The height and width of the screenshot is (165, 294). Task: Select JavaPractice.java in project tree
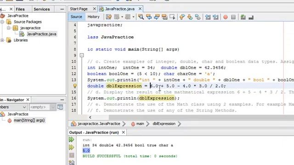(41, 34)
